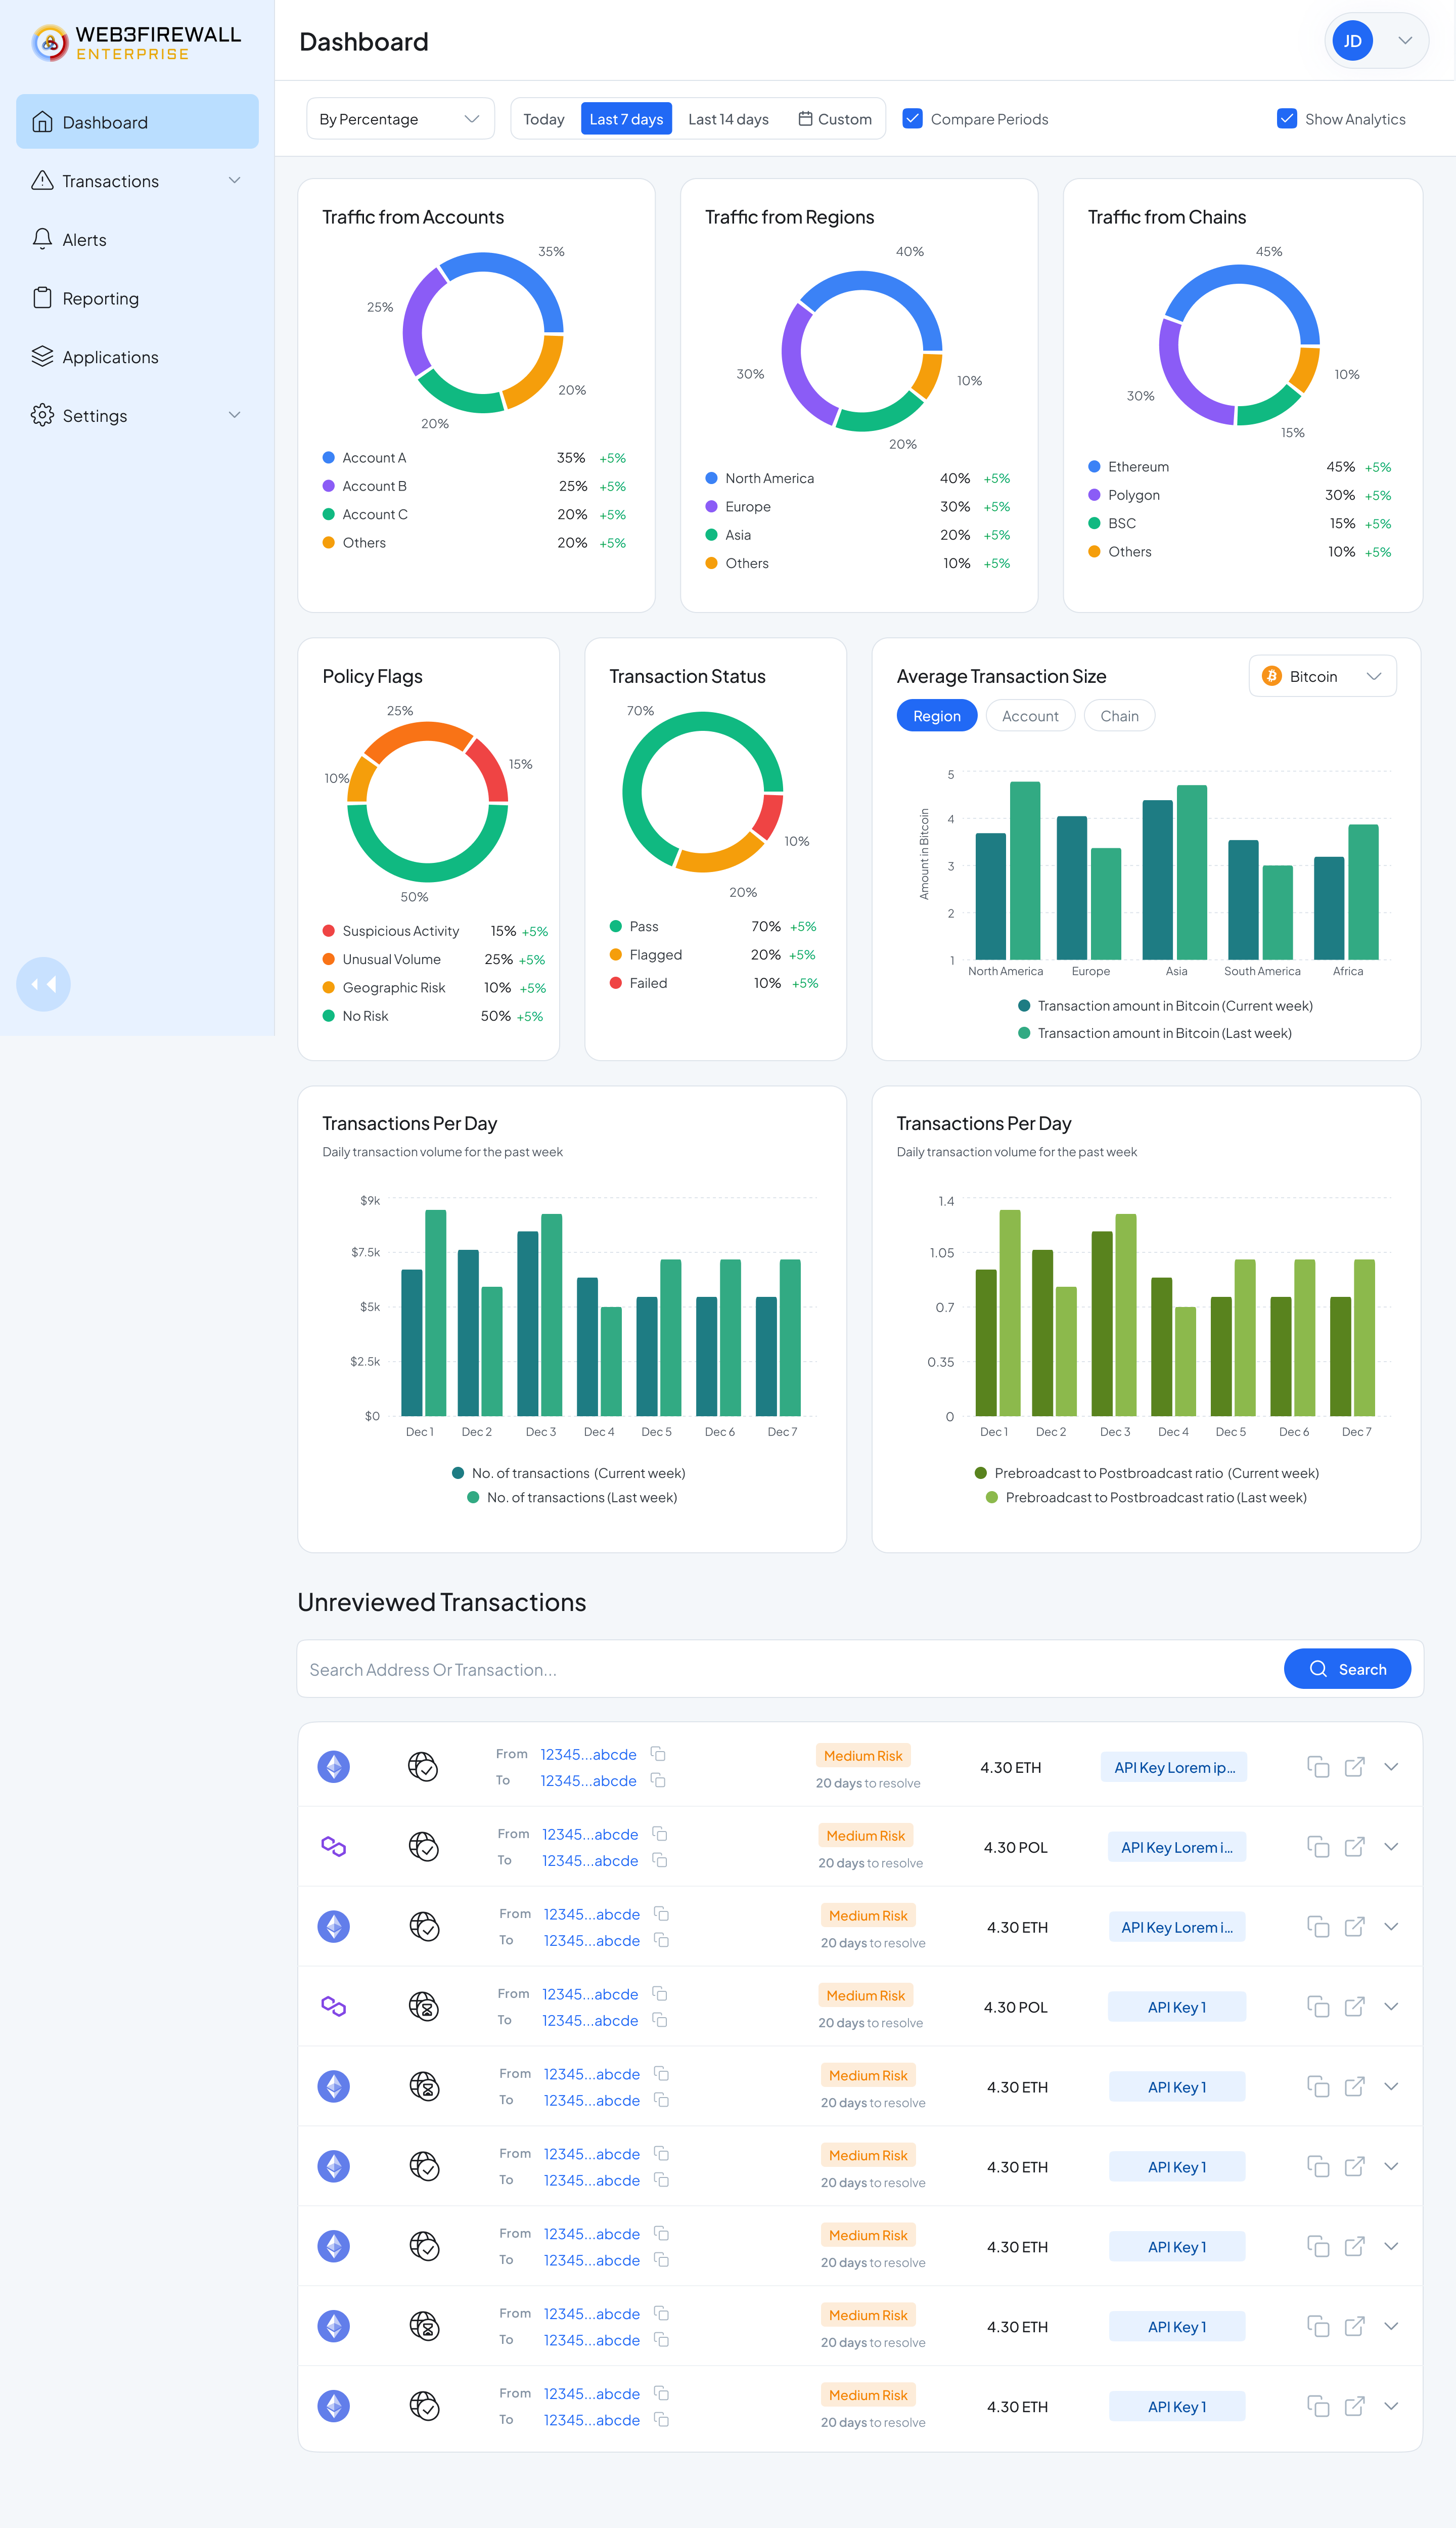Expand the POL API Key 1 row

point(1391,2007)
